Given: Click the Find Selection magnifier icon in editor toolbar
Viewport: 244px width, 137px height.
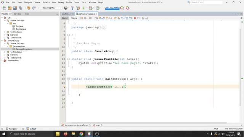Looking at the screenshot, I should point(96,18).
